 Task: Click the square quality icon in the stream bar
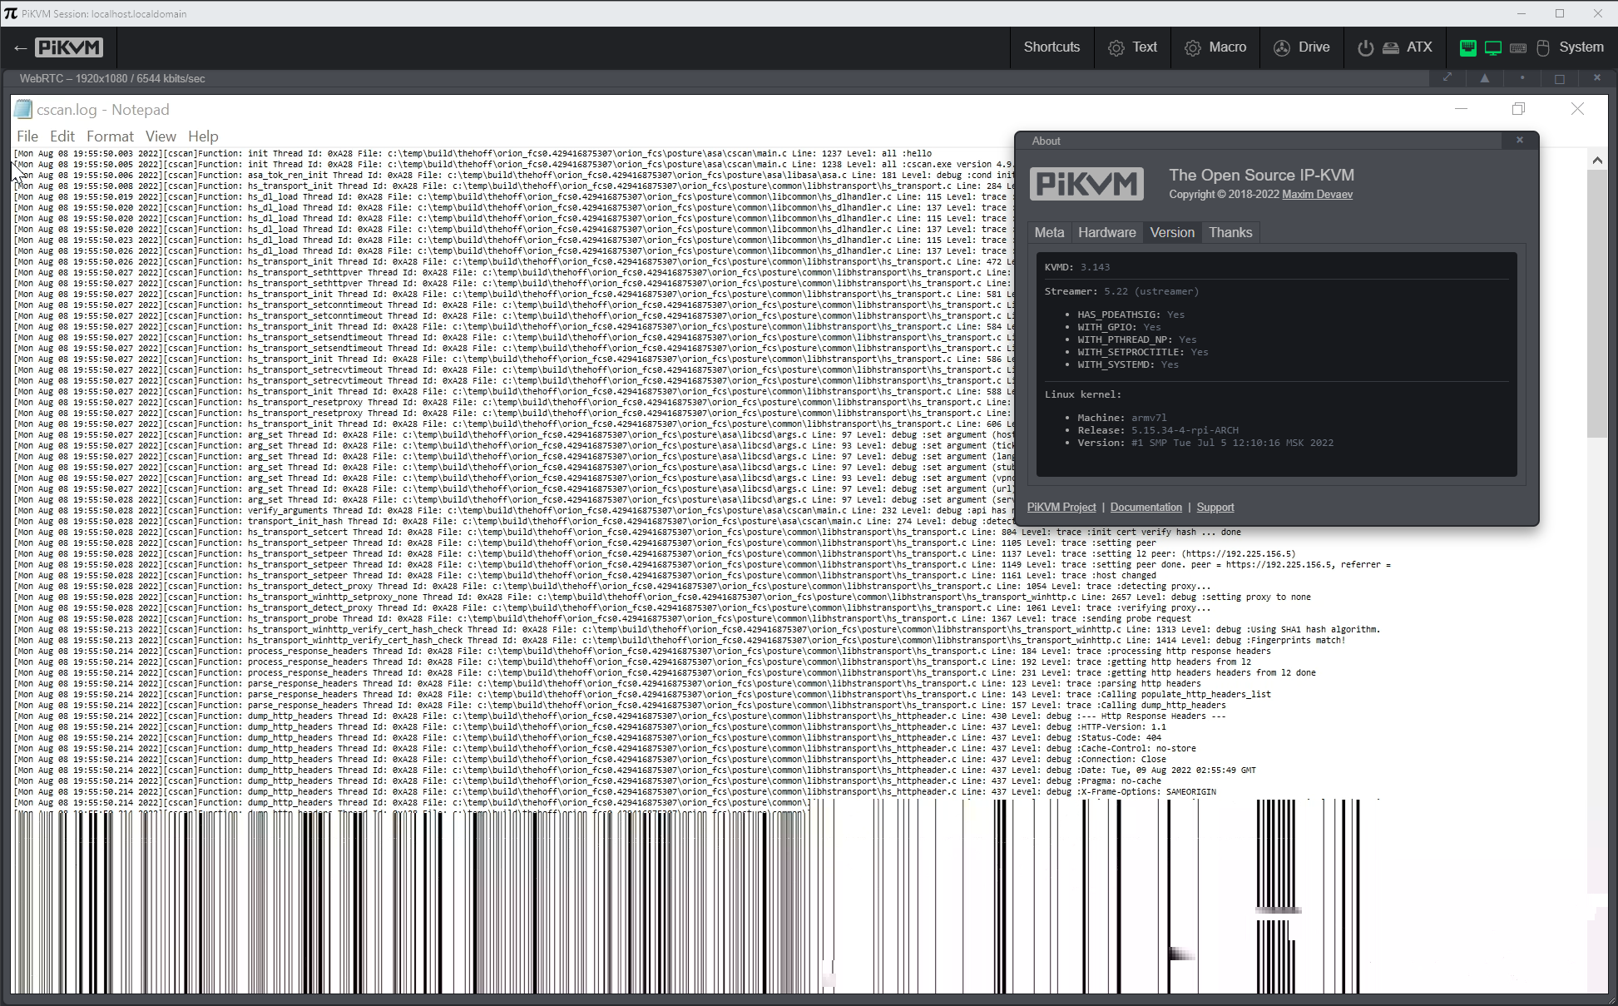pyautogui.click(x=1560, y=77)
